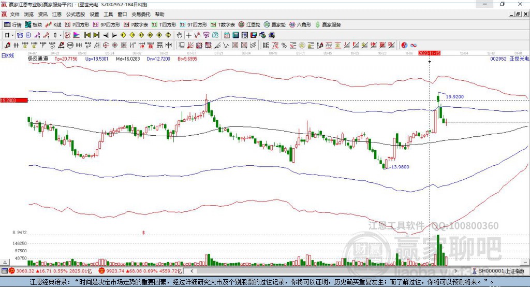Switch to 行情 quotes view
This screenshot has height=287, width=530.
13,25
